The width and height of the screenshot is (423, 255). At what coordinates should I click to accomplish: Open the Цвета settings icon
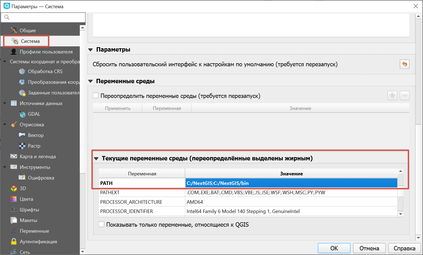tap(14, 199)
